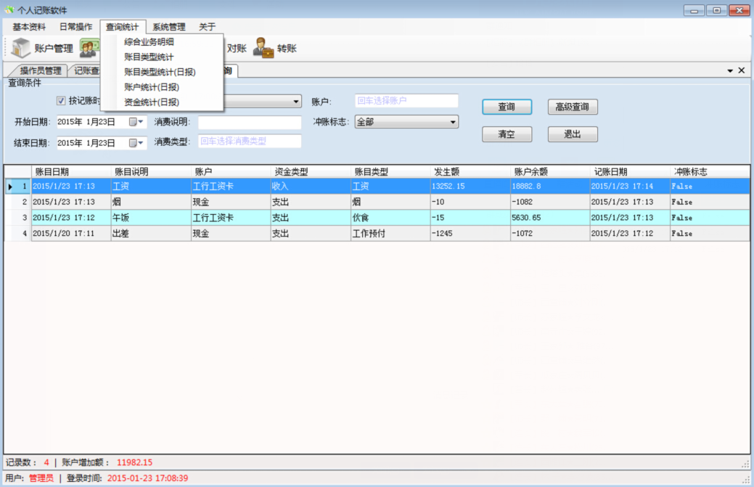This screenshot has height=487, width=754.
Task: Click the 消费说明 text field
Action: 249,122
